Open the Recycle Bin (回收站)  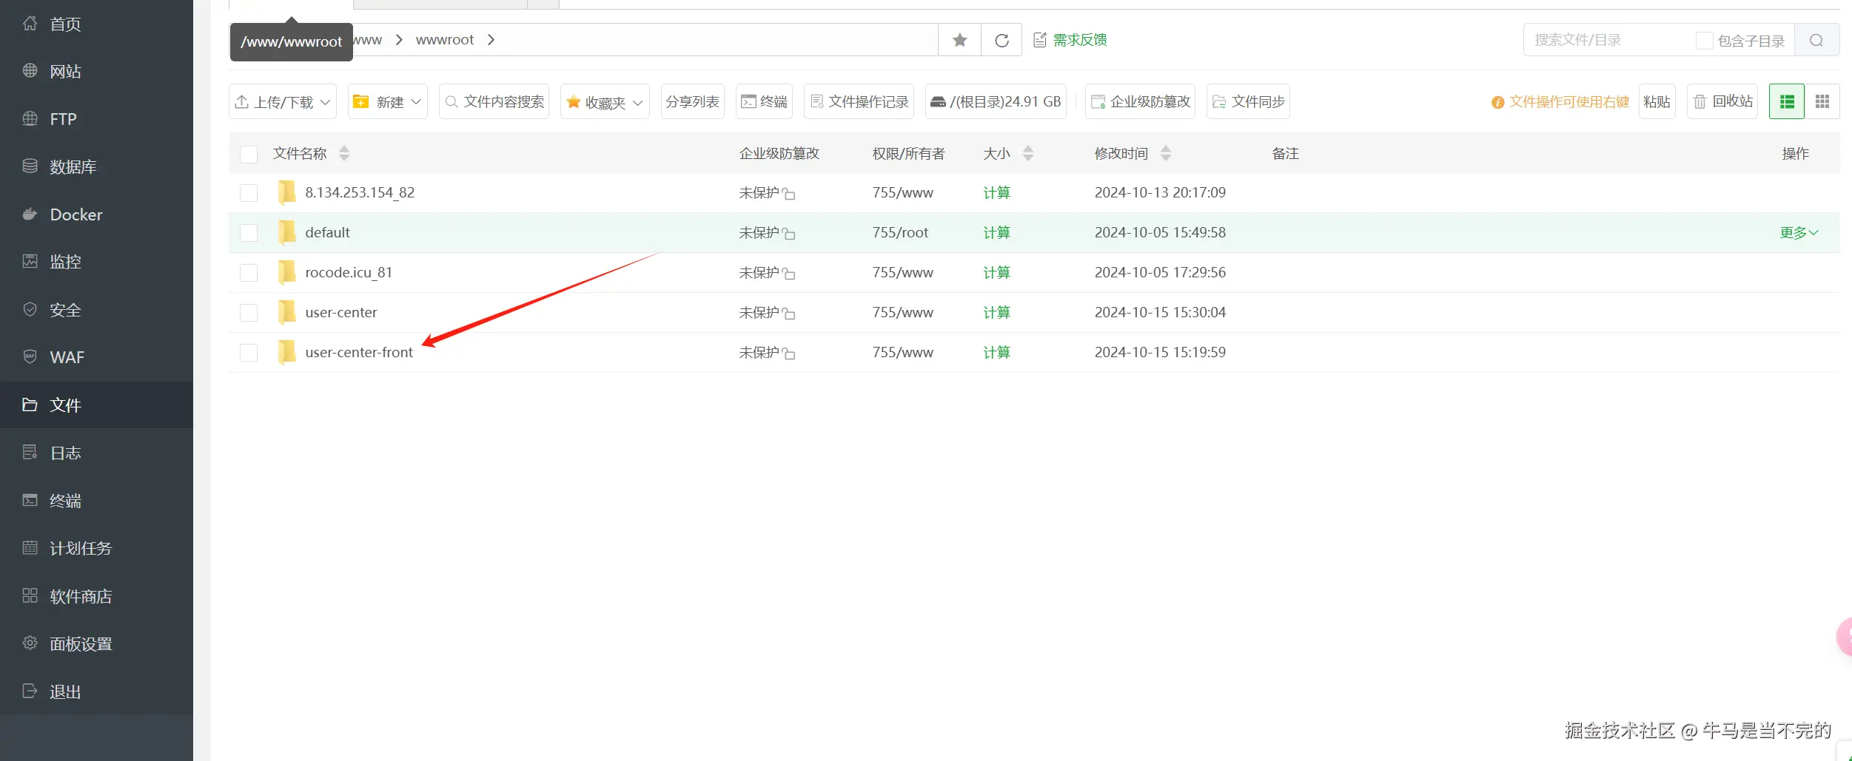[1722, 101]
